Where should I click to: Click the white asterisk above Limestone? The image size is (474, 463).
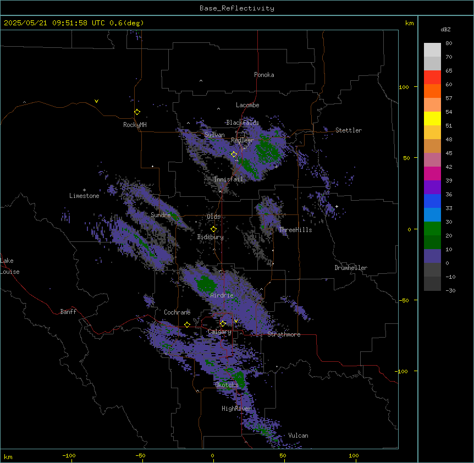coord(84,190)
